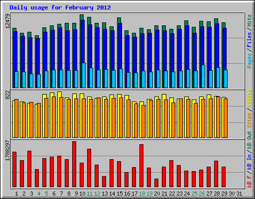Screen dimensions: 255x199
Task: Click day label 24 on x-axis
Action: [x=187, y=194]
